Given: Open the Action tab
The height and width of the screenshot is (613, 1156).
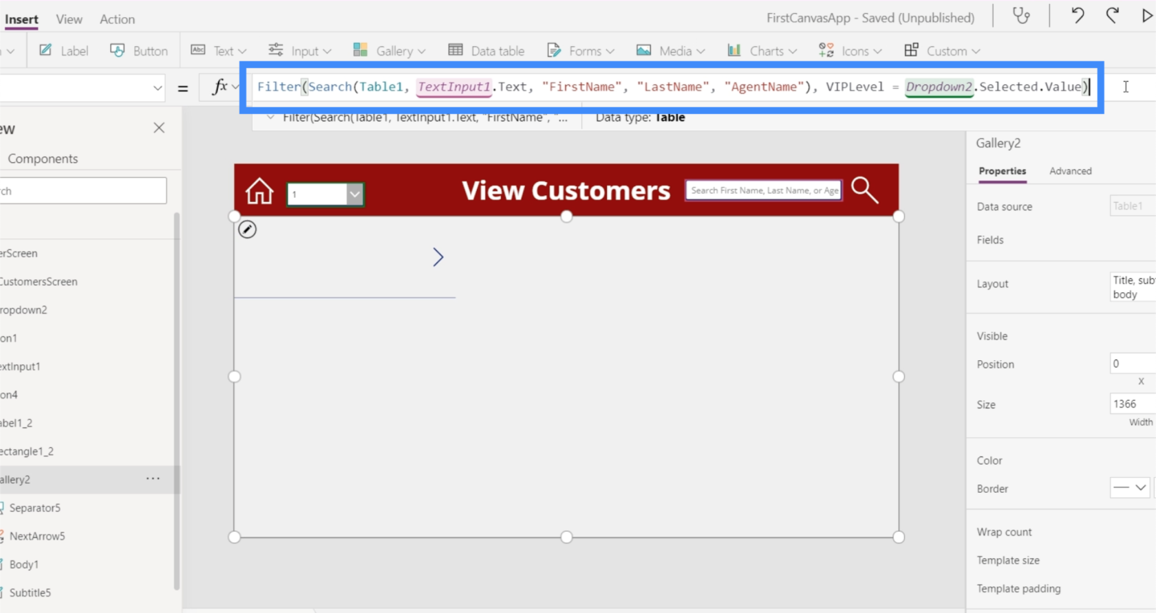Looking at the screenshot, I should pos(117,19).
